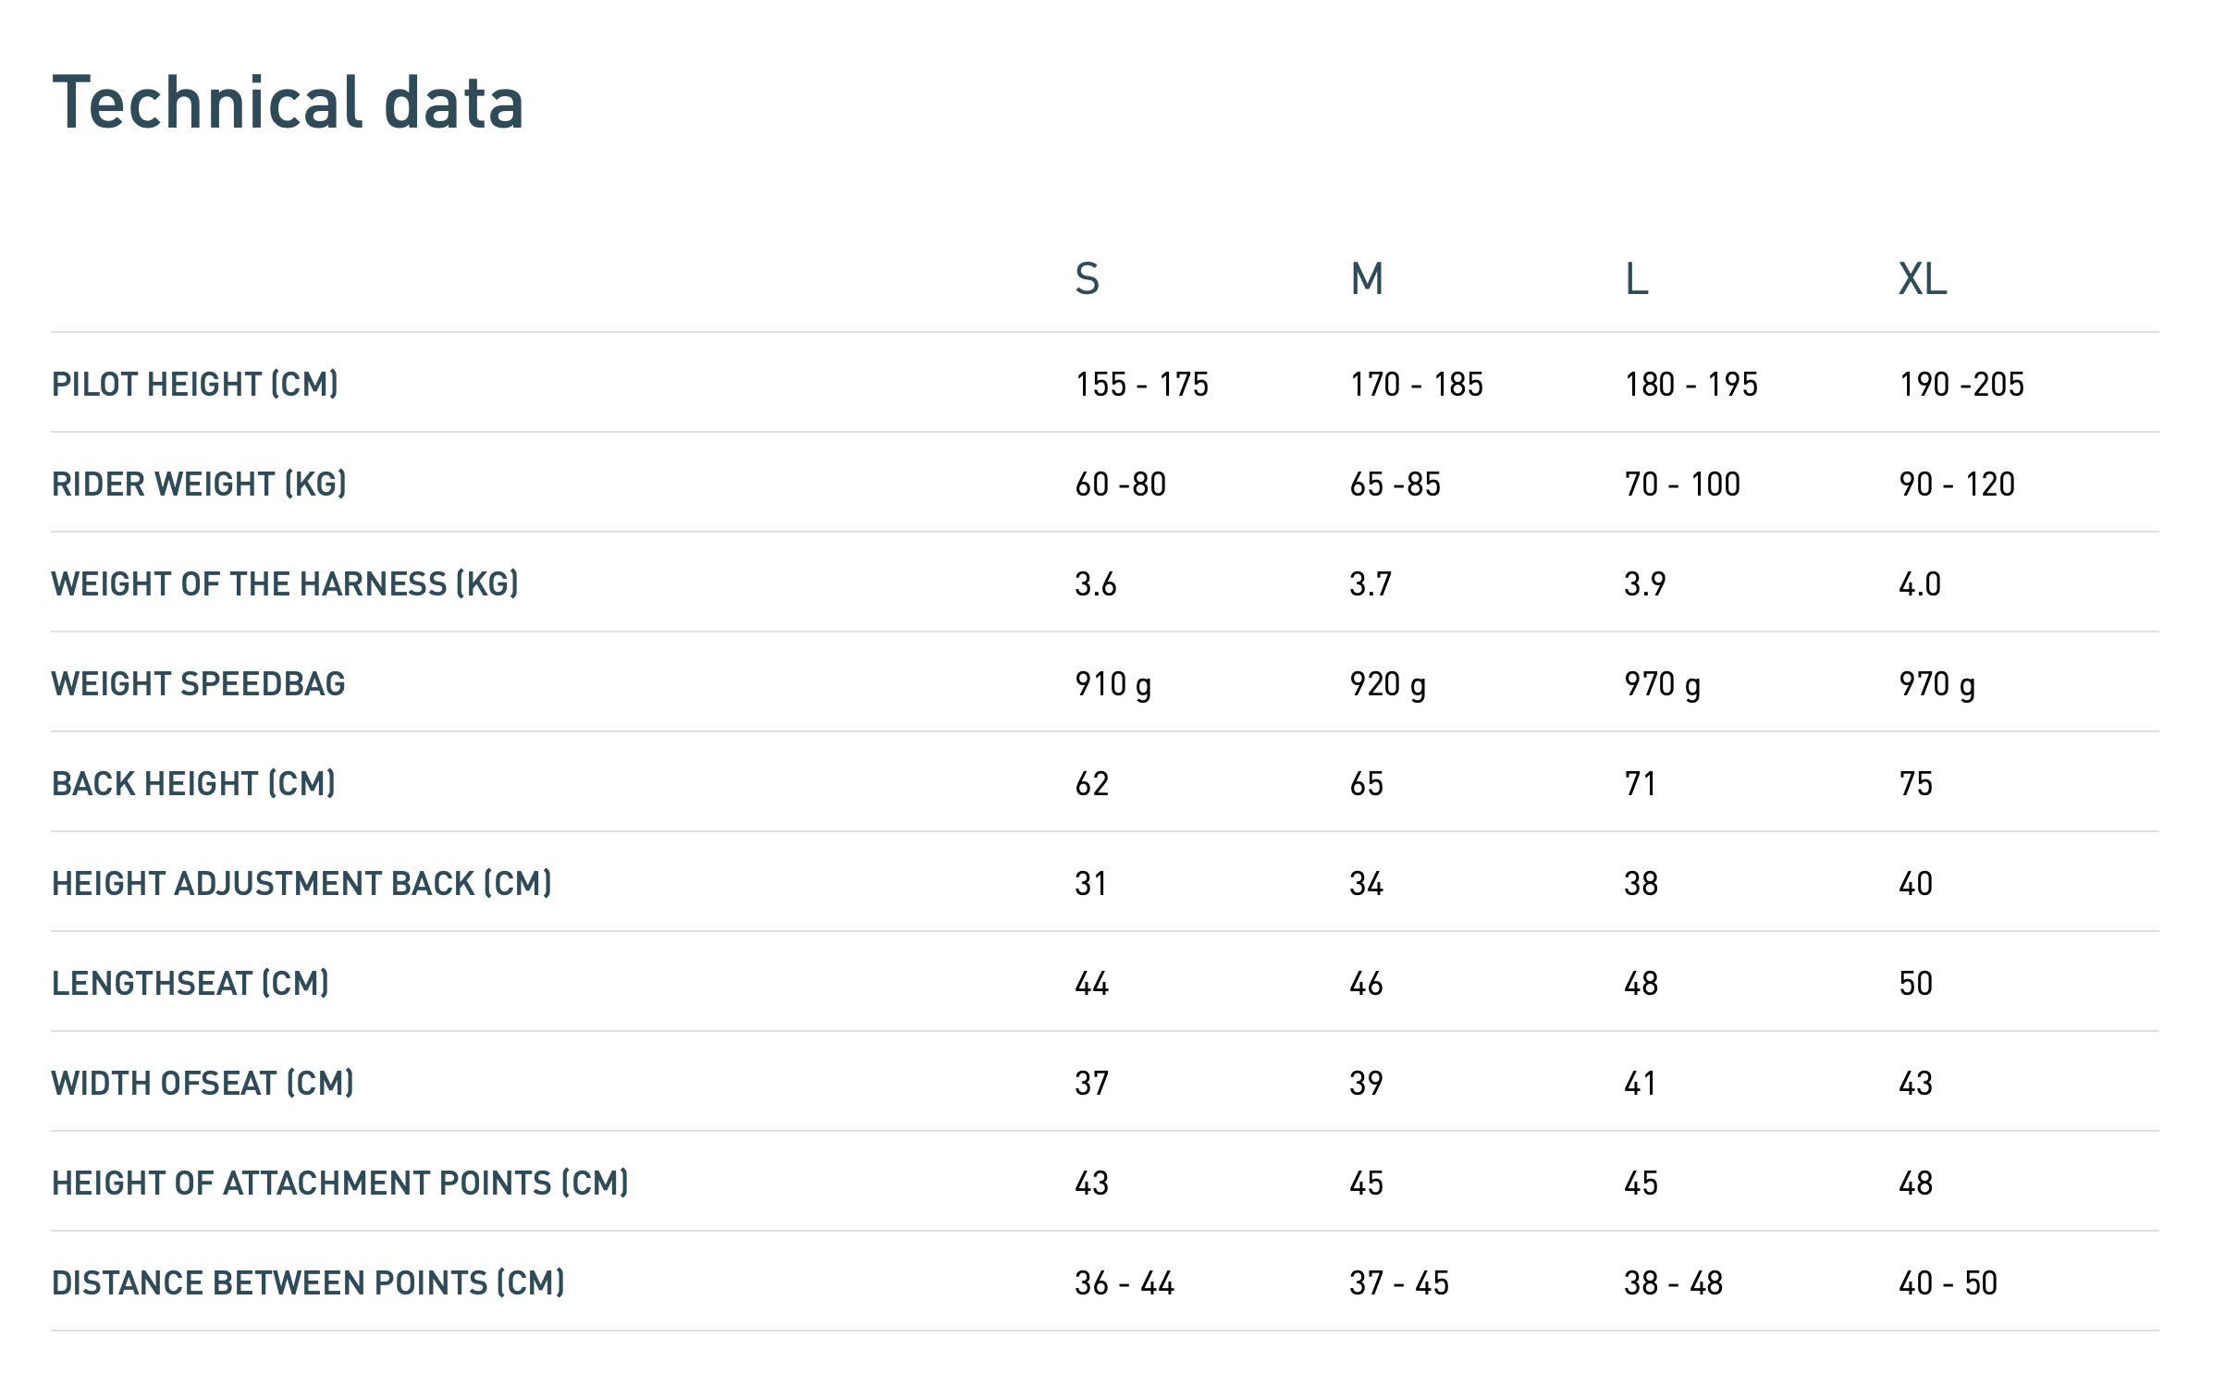Select the RIDER WEIGHT (KG) row label

point(199,484)
